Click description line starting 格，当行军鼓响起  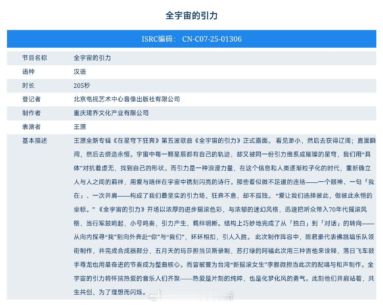point(224,223)
